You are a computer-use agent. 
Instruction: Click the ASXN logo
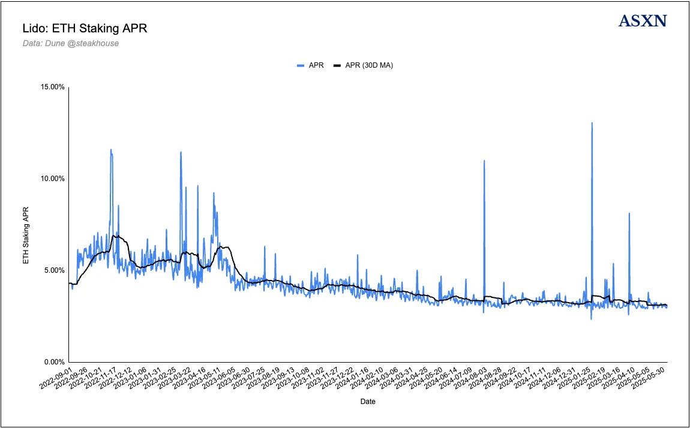643,21
